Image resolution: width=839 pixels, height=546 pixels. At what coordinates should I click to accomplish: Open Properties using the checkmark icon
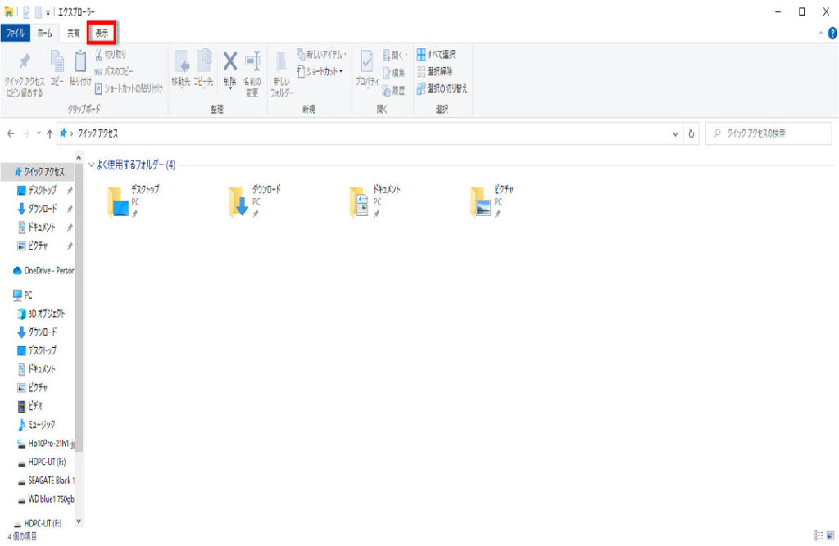coord(366,62)
